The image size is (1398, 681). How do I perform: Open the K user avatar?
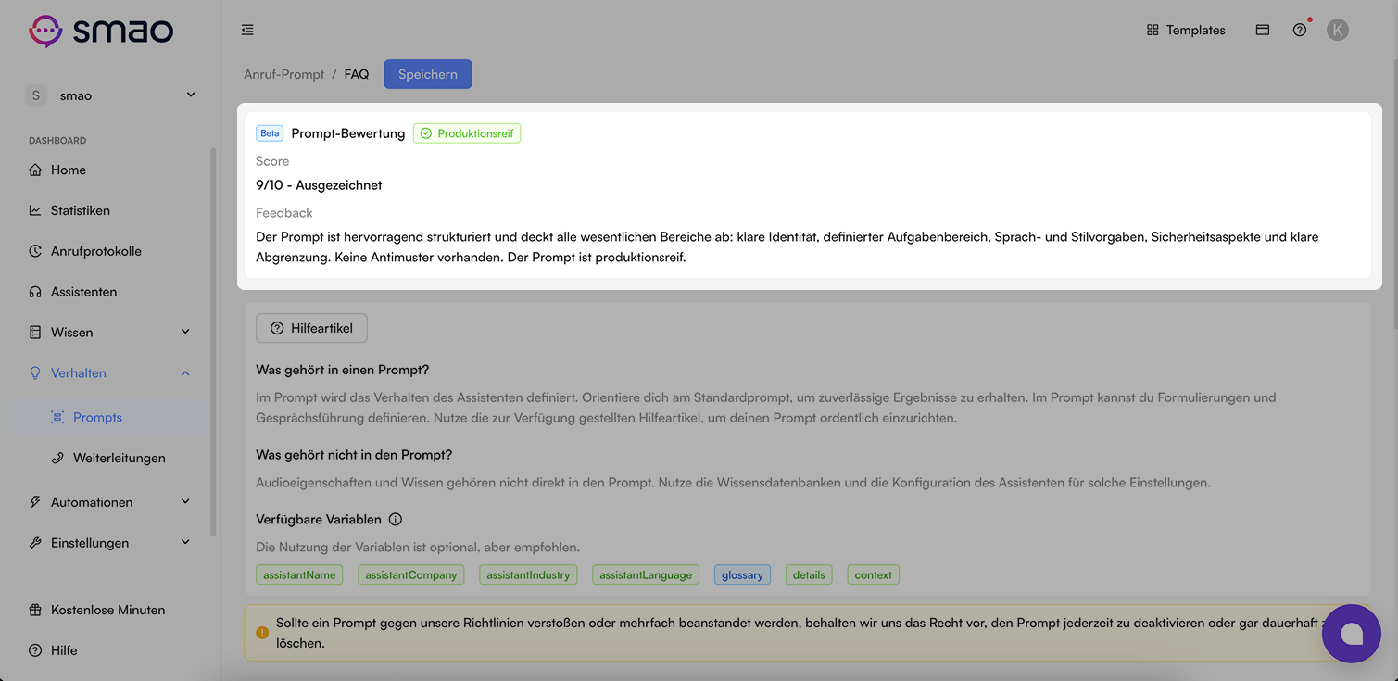pos(1337,30)
